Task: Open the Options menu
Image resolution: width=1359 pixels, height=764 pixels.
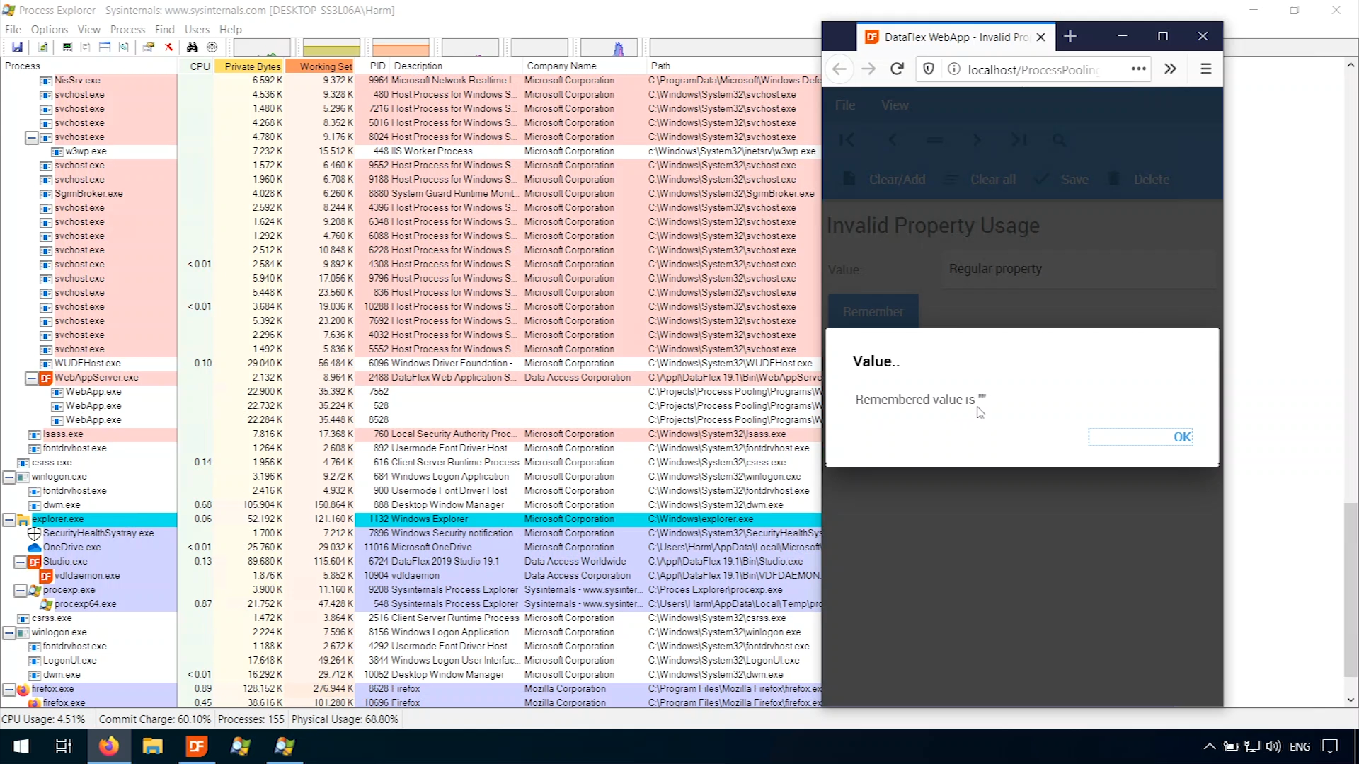Action: tap(49, 30)
